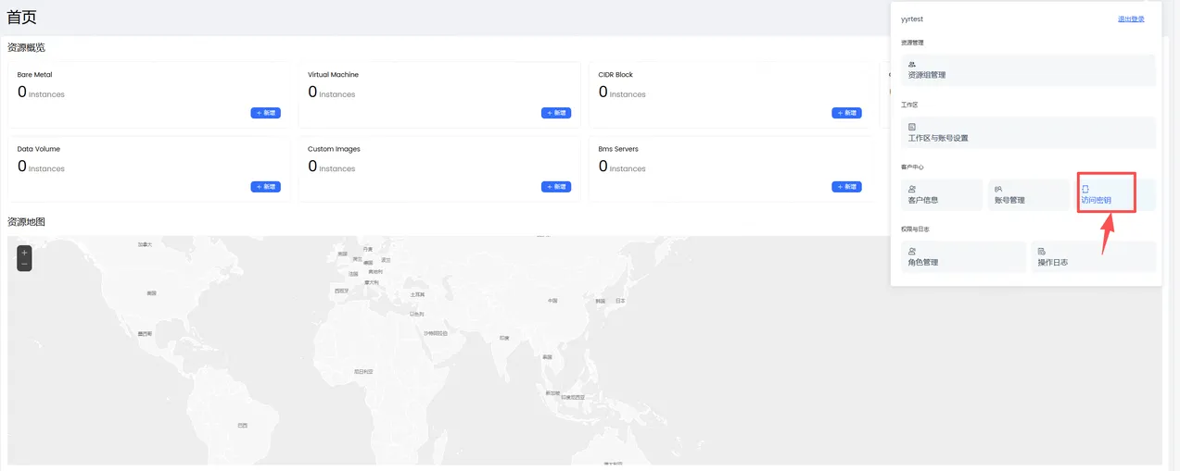Click 日本 label on the map
Viewport: 1180px width, 471px height.
620,301
